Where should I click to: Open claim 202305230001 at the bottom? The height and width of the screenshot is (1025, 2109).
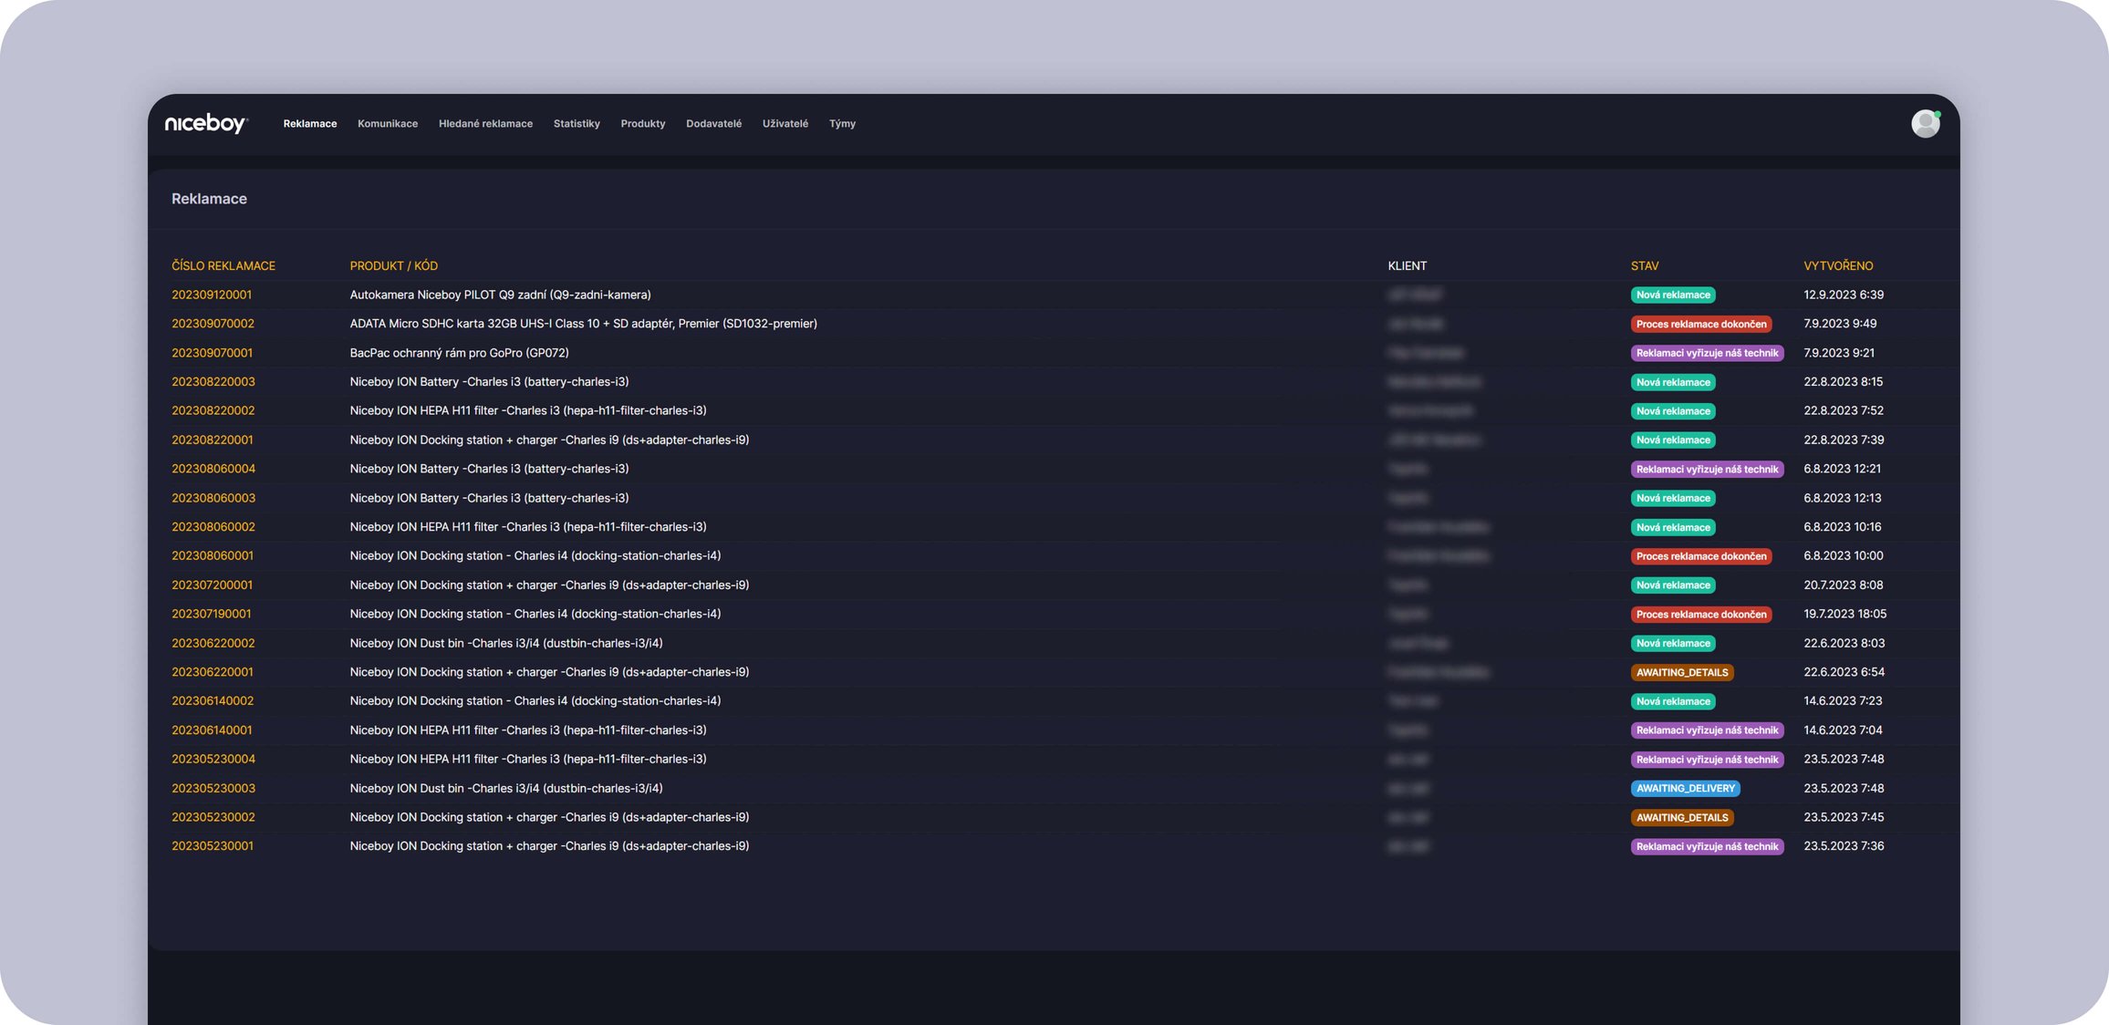(213, 846)
